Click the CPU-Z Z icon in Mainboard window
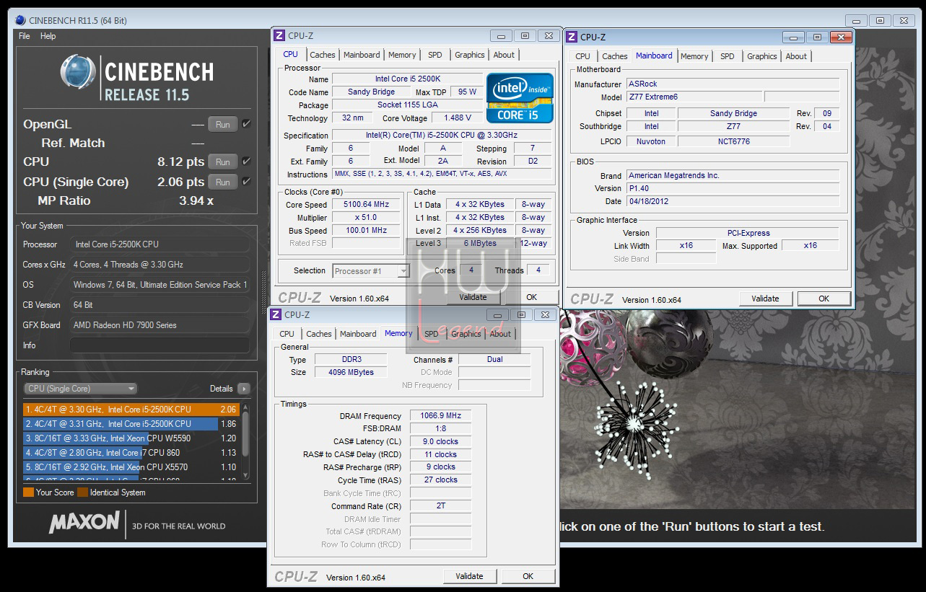The width and height of the screenshot is (926, 592). pyautogui.click(x=571, y=37)
